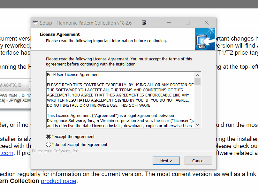The image size is (258, 192).
Task: Click the license text scroll-up arrow
Action: pos(197,75)
